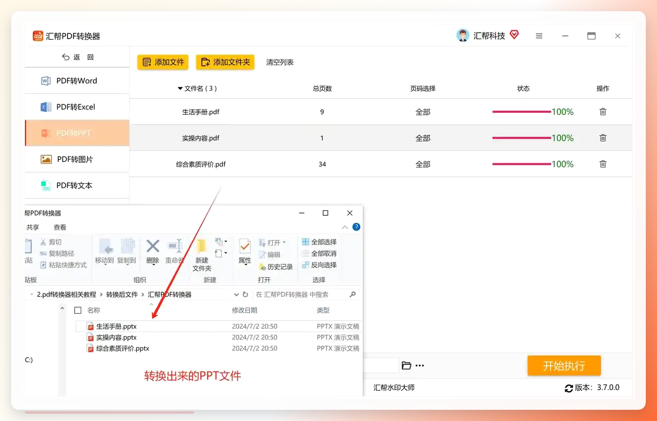The image size is (657, 421).
Task: Clear the list with 清空列表
Action: click(280, 63)
